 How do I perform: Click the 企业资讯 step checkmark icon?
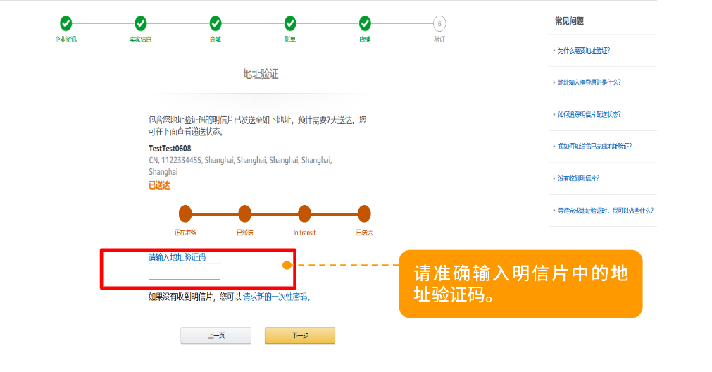click(x=65, y=23)
